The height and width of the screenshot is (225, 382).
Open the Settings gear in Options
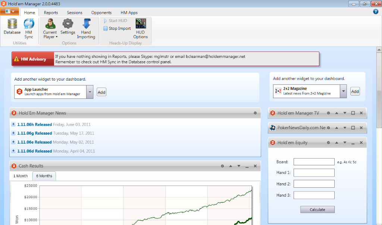(x=68, y=27)
